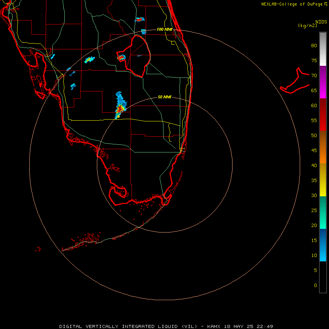Click the large red-core storm cell near the 50 NMI ring
The height and width of the screenshot is (329, 329).
pos(120,109)
